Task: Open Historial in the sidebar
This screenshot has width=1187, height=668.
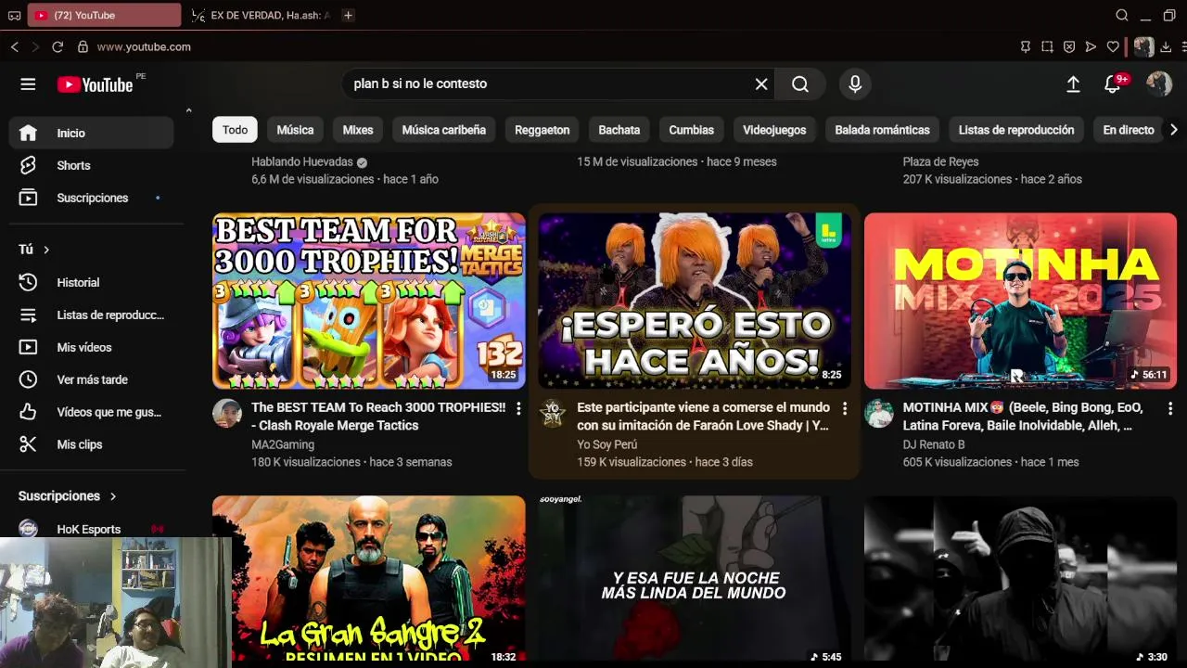Action: tap(92, 282)
